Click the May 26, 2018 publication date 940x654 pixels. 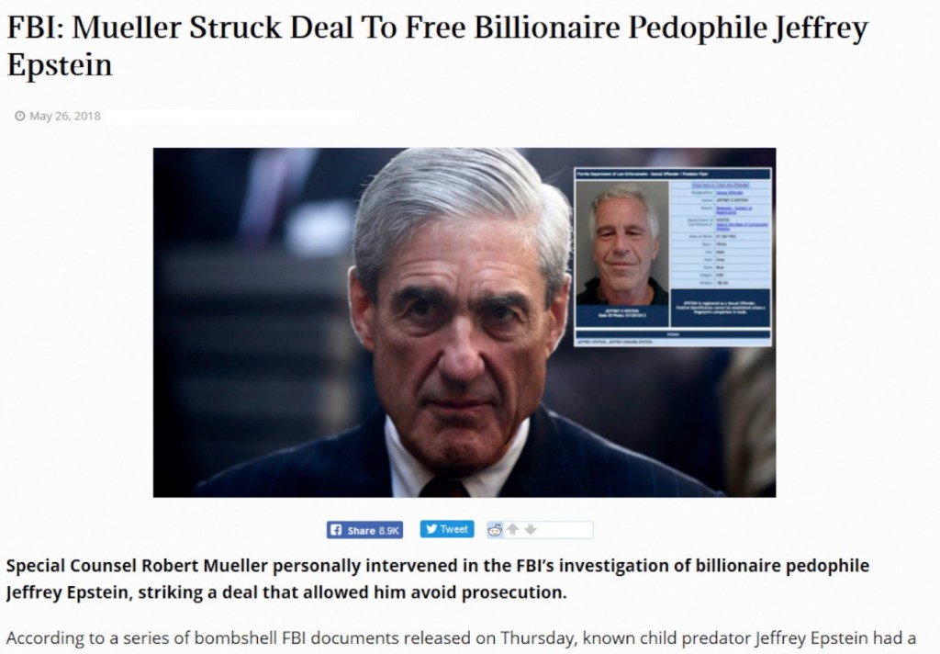[65, 116]
